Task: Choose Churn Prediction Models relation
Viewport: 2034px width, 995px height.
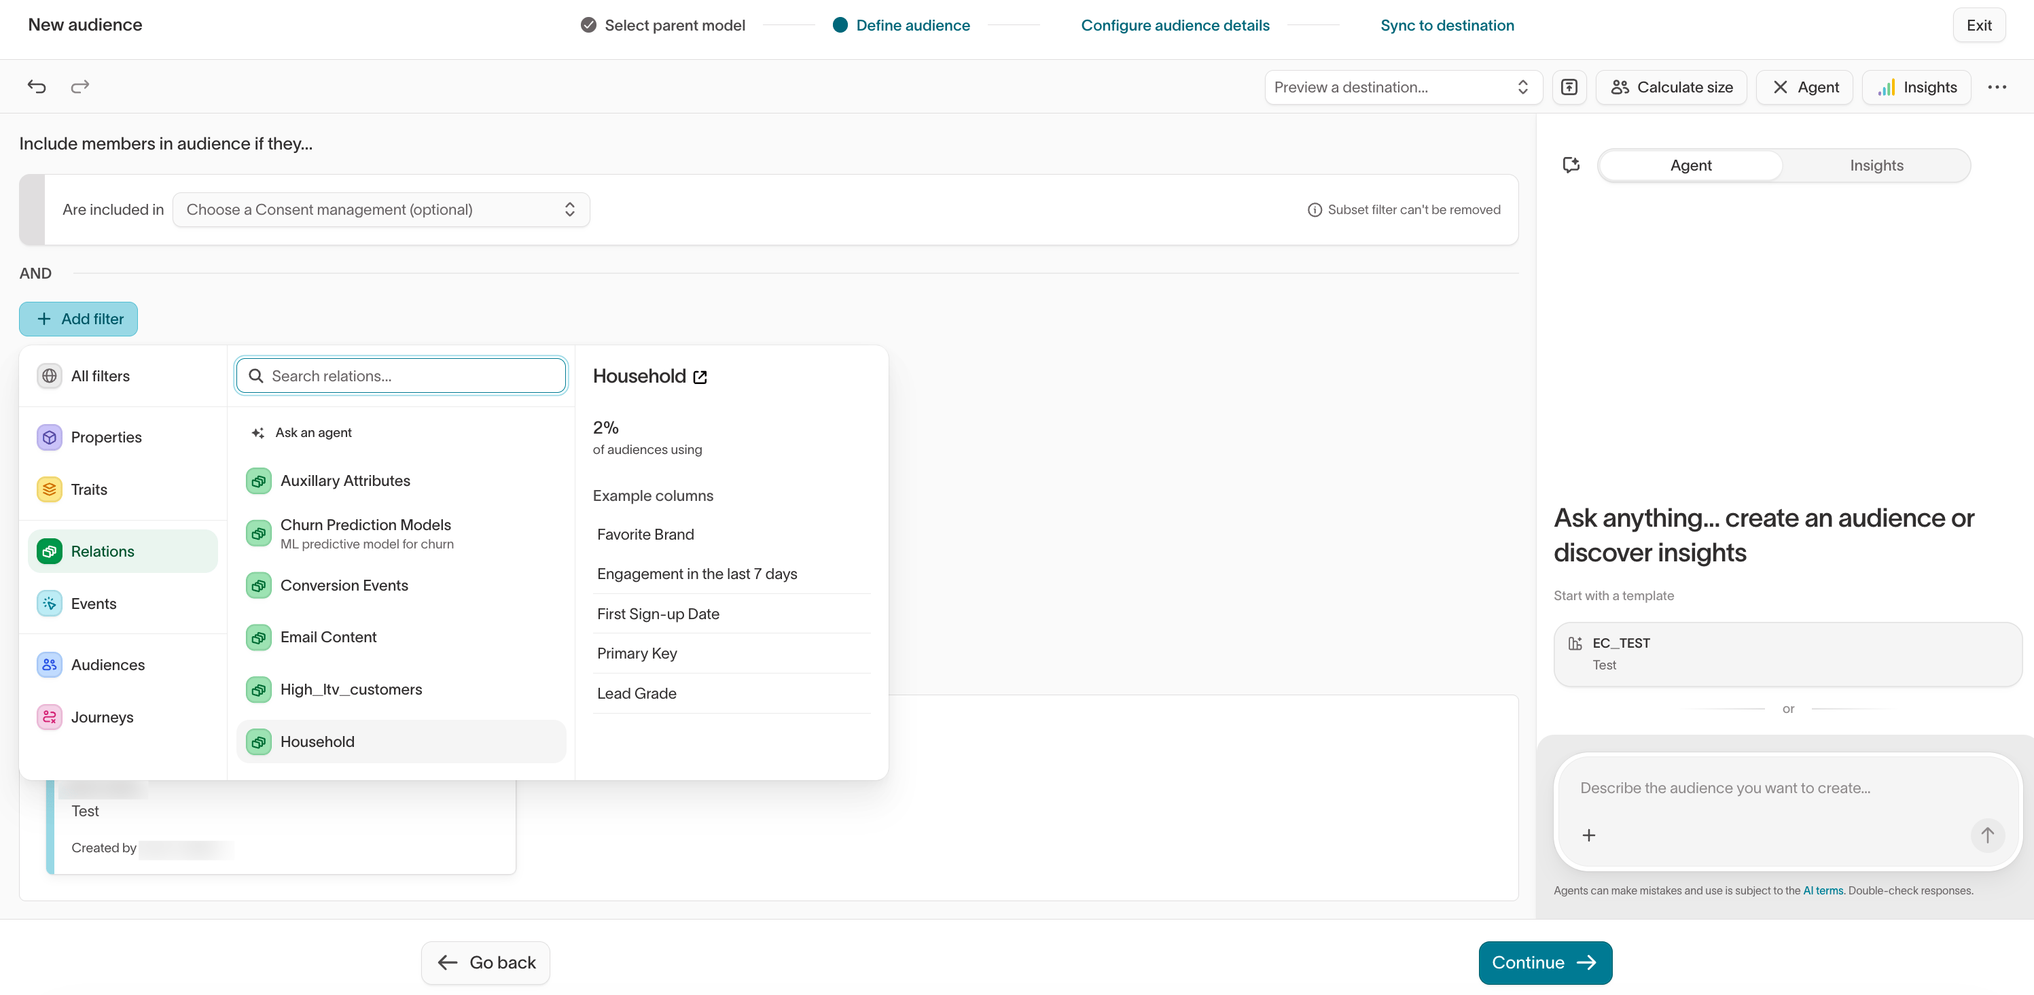Action: 401,533
